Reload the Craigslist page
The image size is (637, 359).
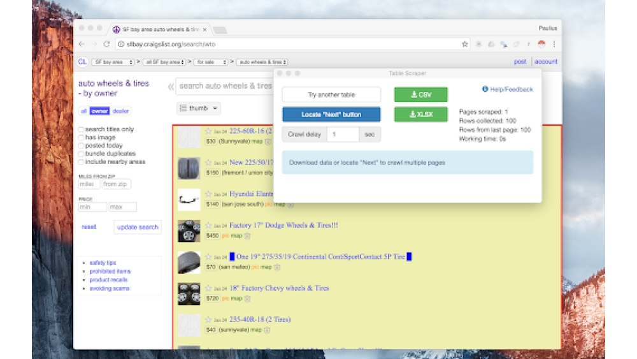click(x=106, y=44)
